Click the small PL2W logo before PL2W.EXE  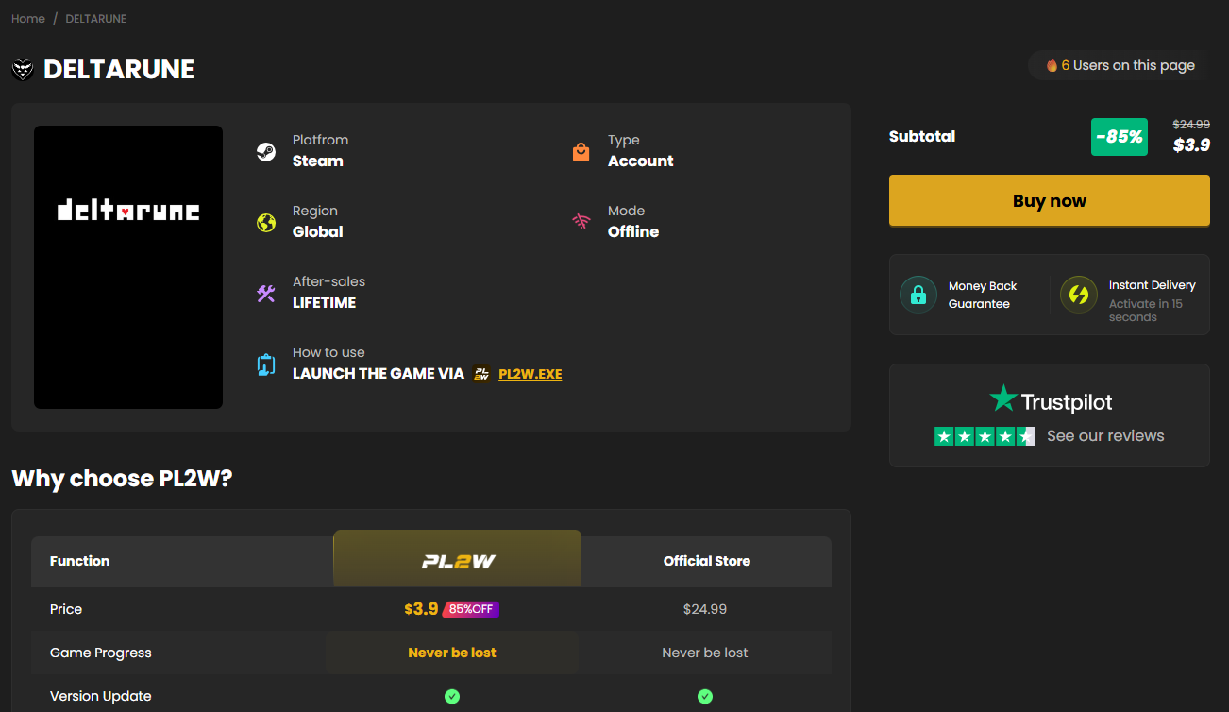click(481, 374)
